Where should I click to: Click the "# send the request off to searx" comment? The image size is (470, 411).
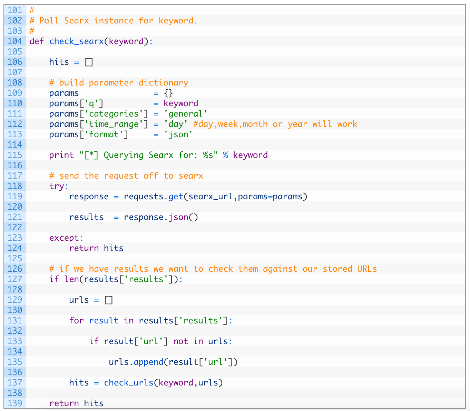126,176
